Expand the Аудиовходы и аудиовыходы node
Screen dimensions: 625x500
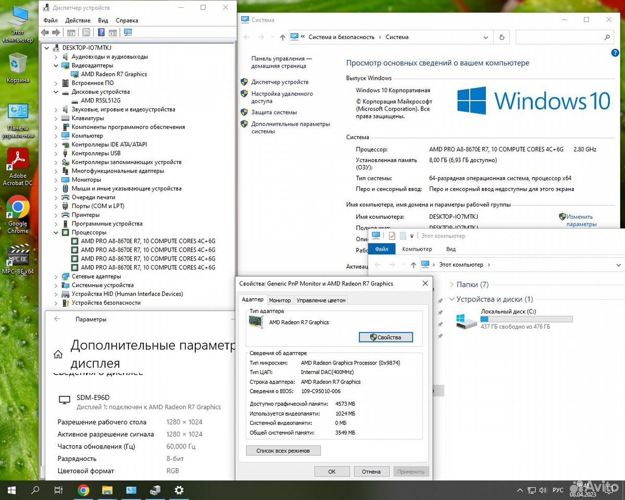(x=56, y=57)
